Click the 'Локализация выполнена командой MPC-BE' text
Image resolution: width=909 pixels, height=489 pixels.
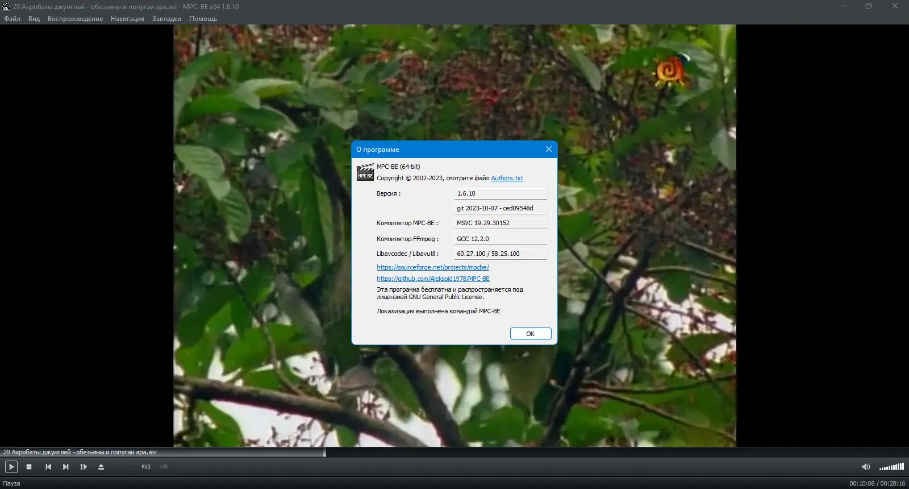[x=439, y=311]
